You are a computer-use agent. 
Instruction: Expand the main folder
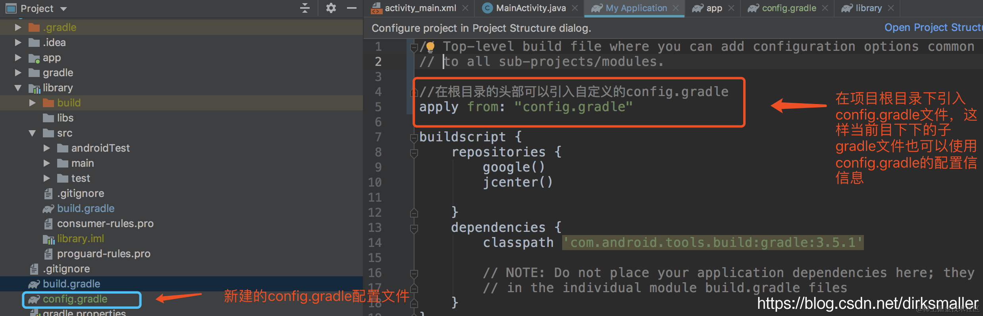(x=46, y=163)
